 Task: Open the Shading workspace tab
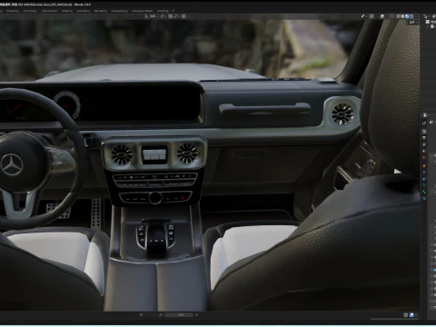pos(67,11)
